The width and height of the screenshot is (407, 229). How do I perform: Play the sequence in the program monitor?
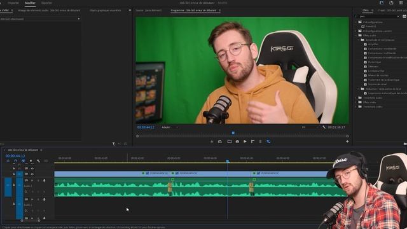pyautogui.click(x=245, y=141)
